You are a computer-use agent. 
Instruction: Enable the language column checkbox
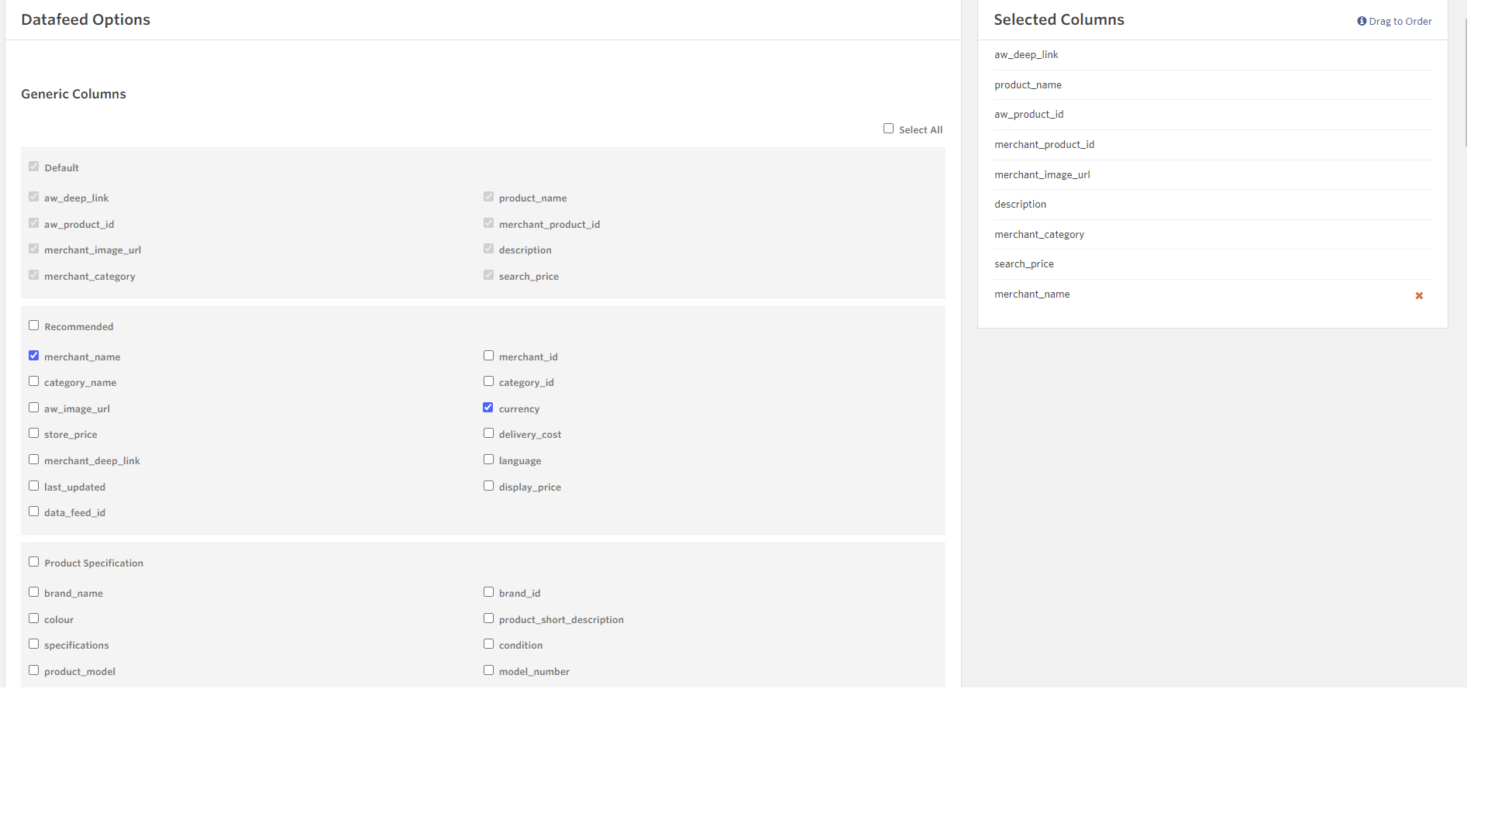point(488,460)
